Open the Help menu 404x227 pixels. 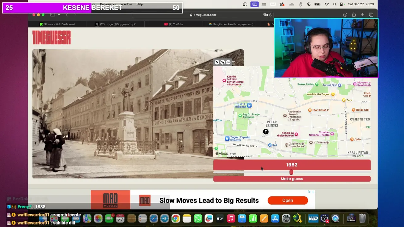[140, 4]
